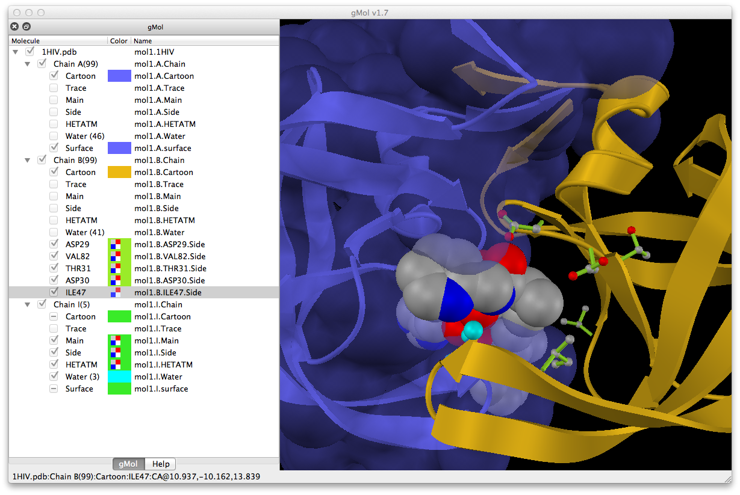This screenshot has width=740, height=495.
Task: Select the gMol tab
Action: point(128,464)
